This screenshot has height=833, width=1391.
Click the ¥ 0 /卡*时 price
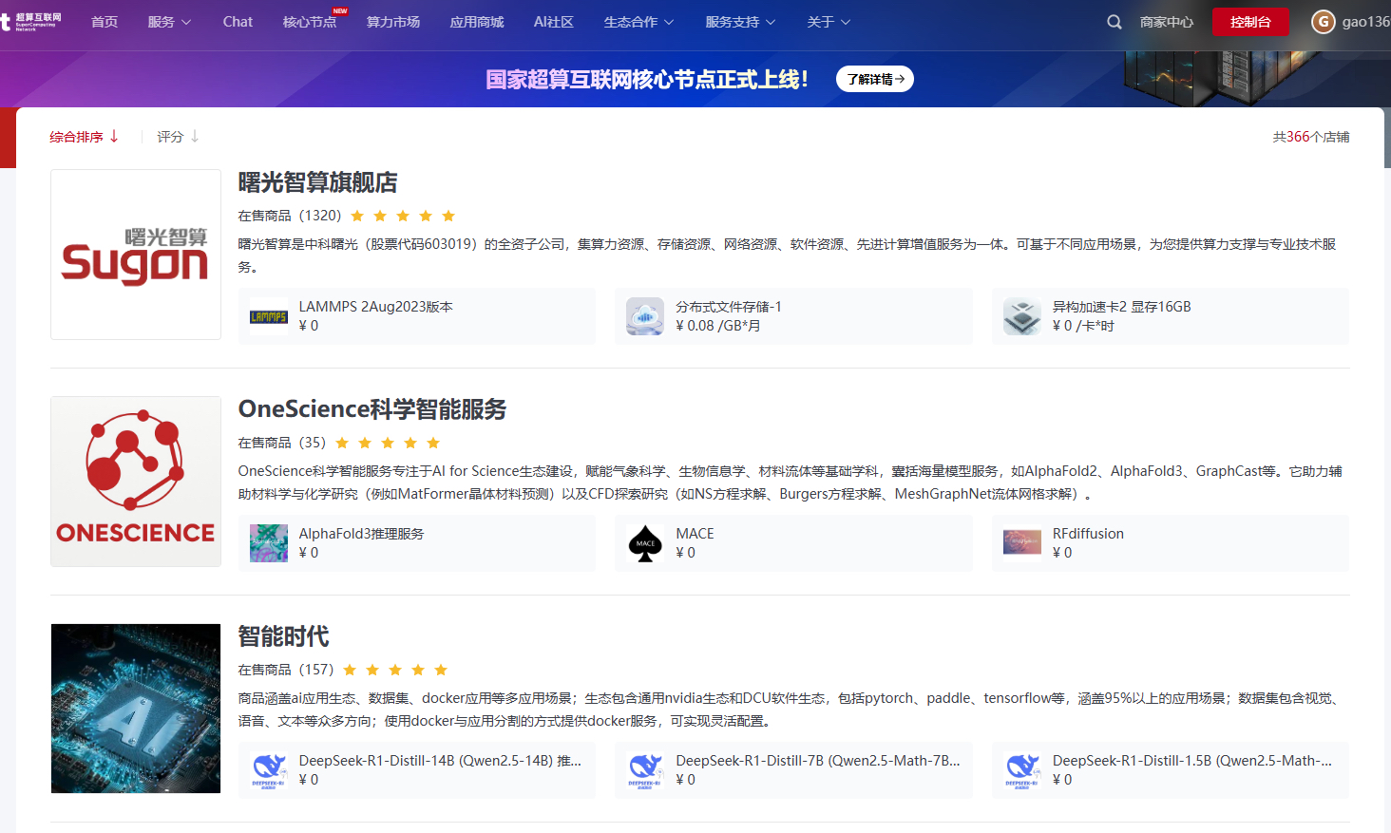(x=1083, y=326)
